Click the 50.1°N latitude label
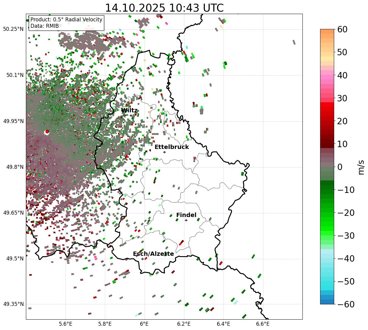This screenshot has width=368, height=330. (x=15, y=75)
